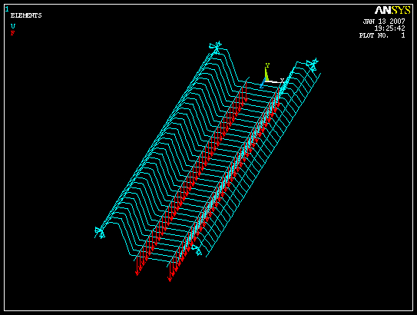Click the white X axis label of triad
Viewport: 417px width, 315px height.
(x=282, y=80)
